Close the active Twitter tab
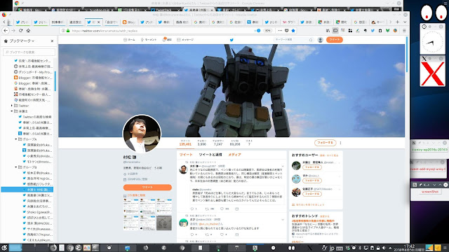 [99, 22]
